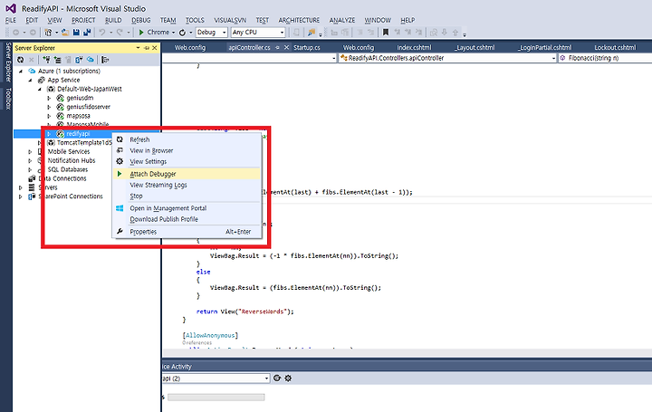Close the apiController.cs tab

pyautogui.click(x=286, y=47)
